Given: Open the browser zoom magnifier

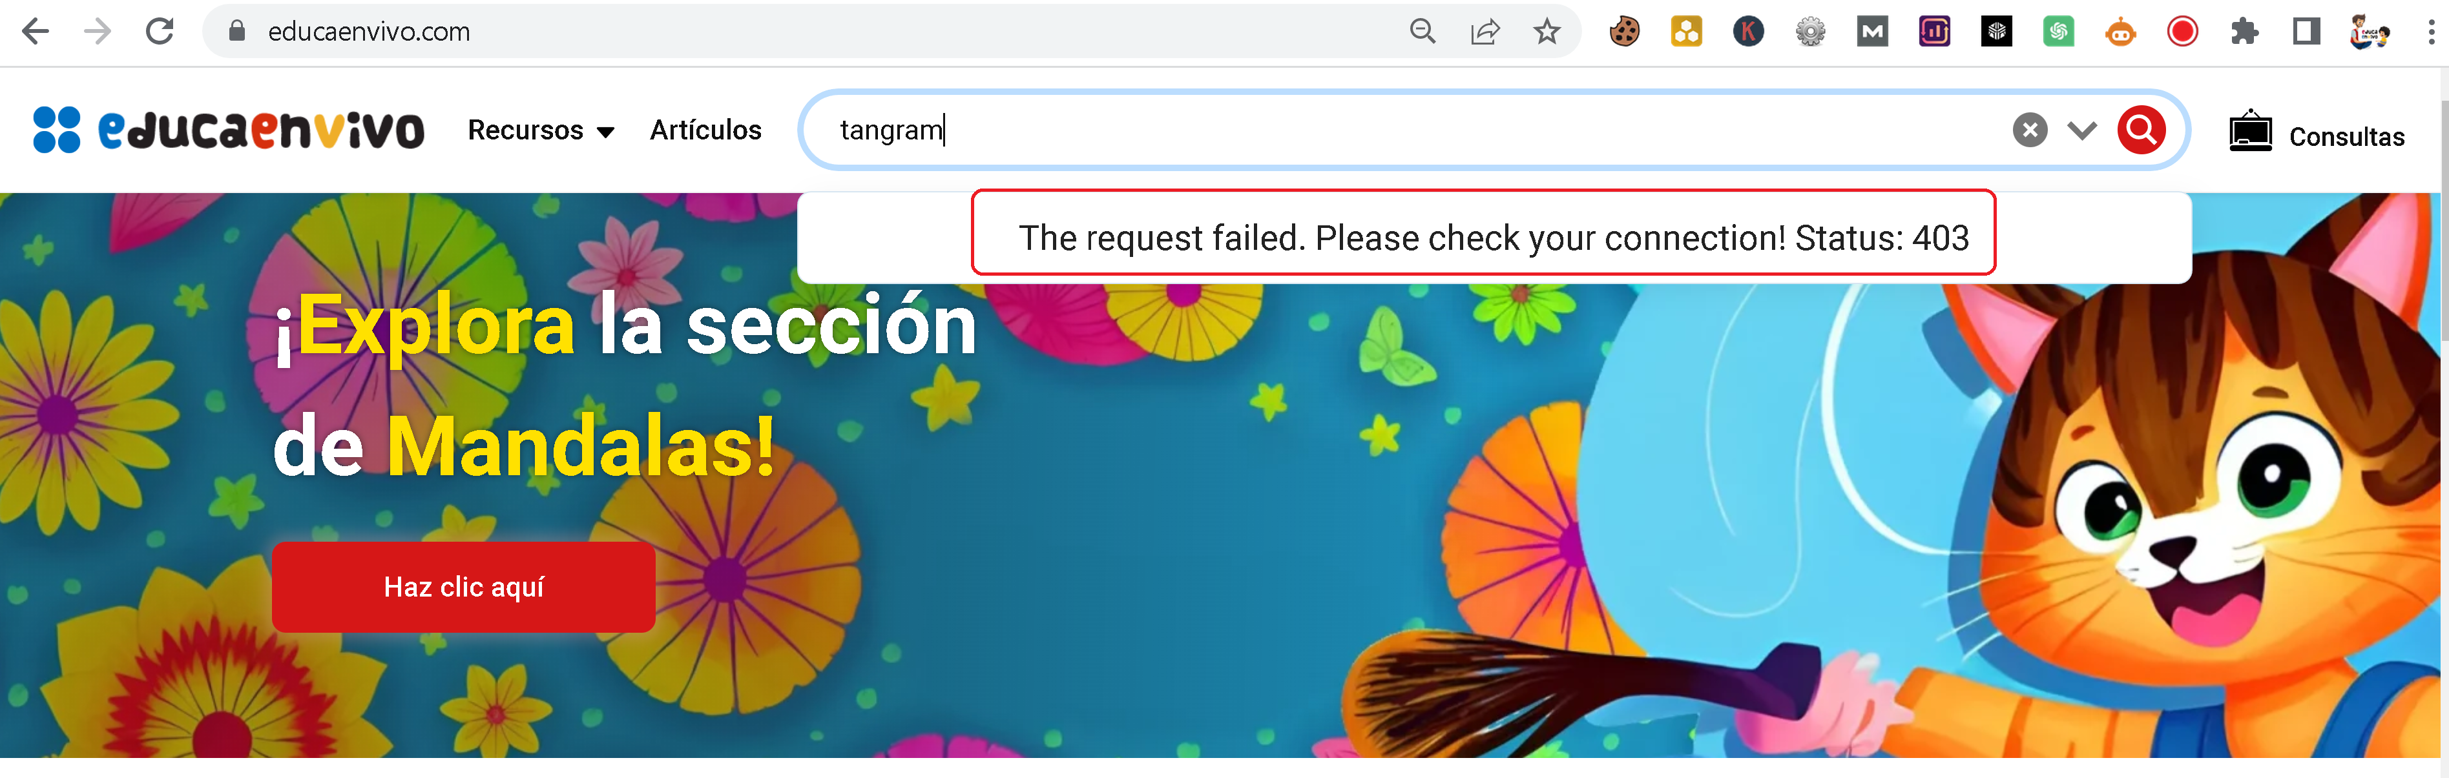Looking at the screenshot, I should pos(1423,32).
